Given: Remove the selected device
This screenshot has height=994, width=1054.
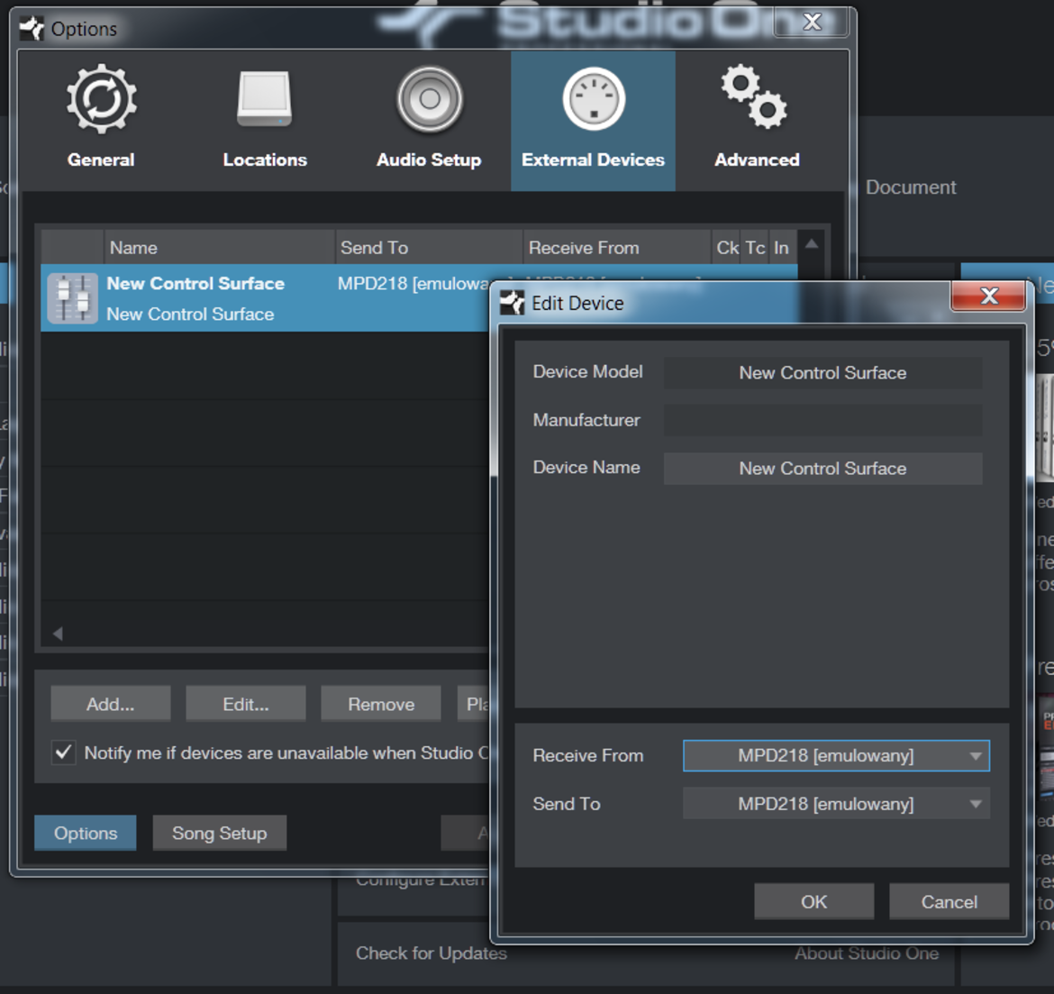Looking at the screenshot, I should point(381,704).
